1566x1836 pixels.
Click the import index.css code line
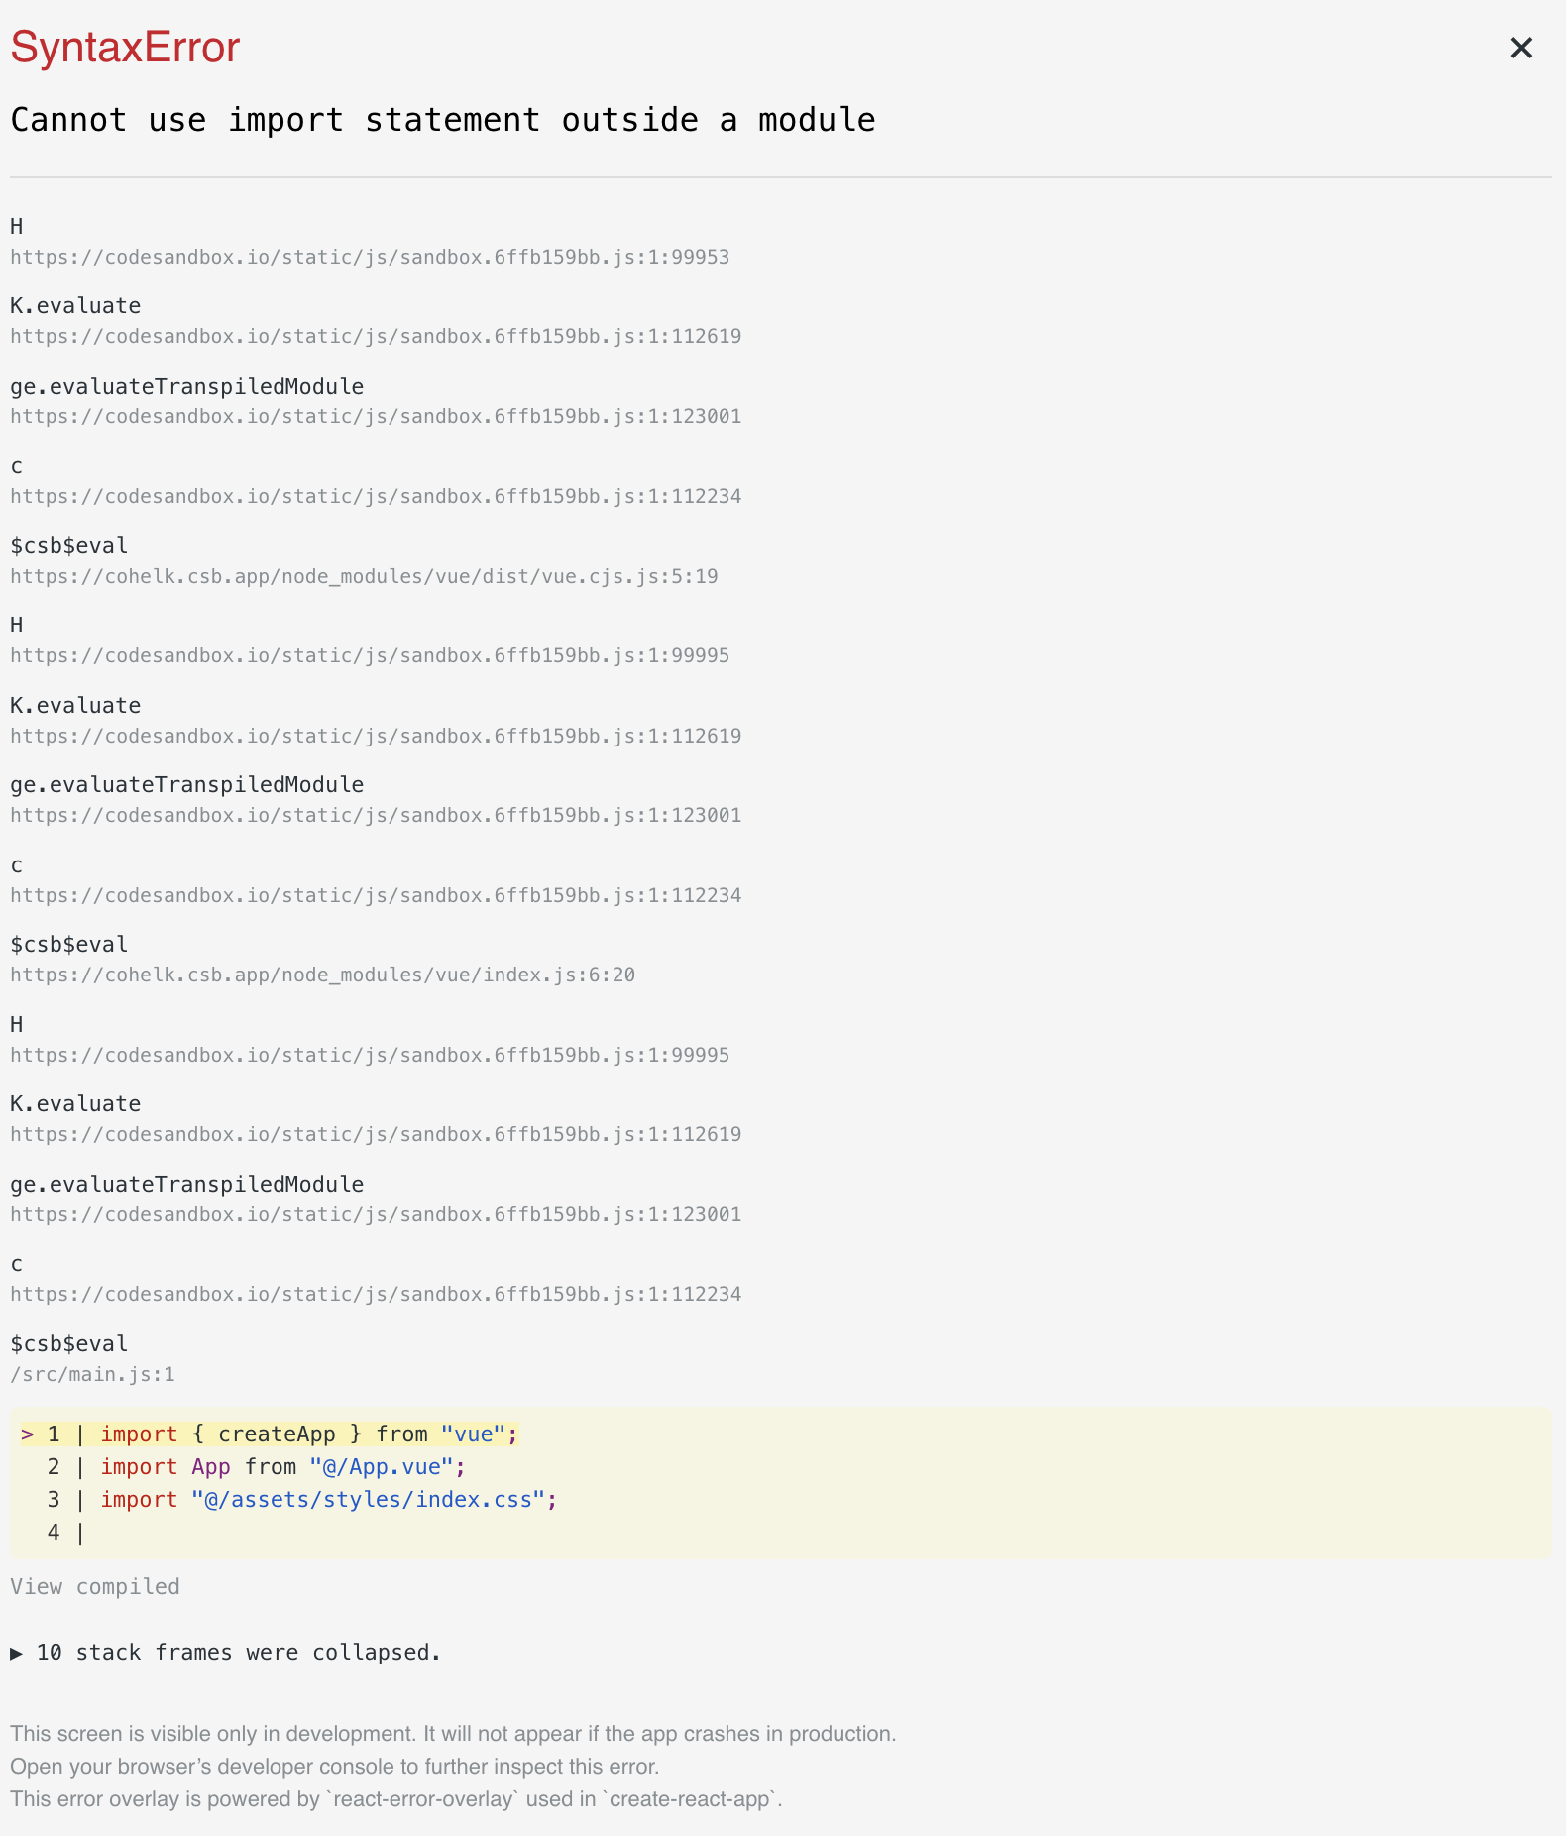click(302, 1499)
